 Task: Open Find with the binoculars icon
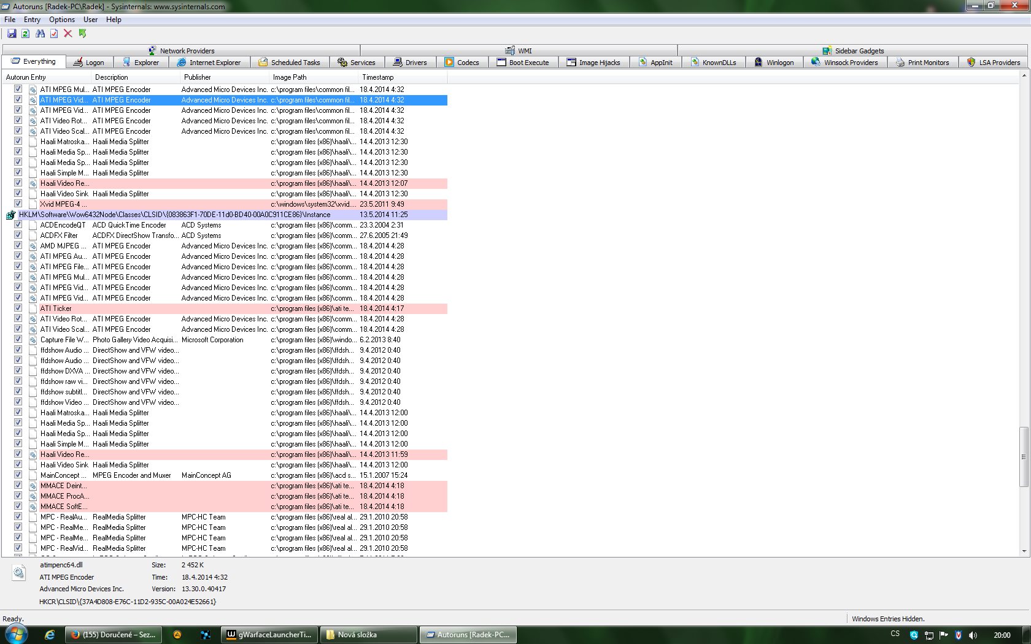pos(40,34)
